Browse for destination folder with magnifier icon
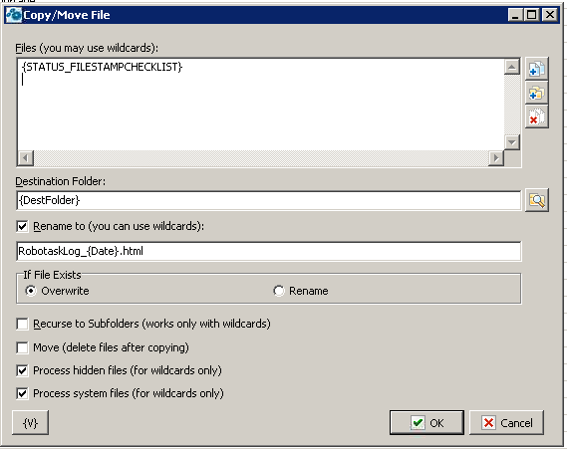567x450 pixels. point(537,200)
